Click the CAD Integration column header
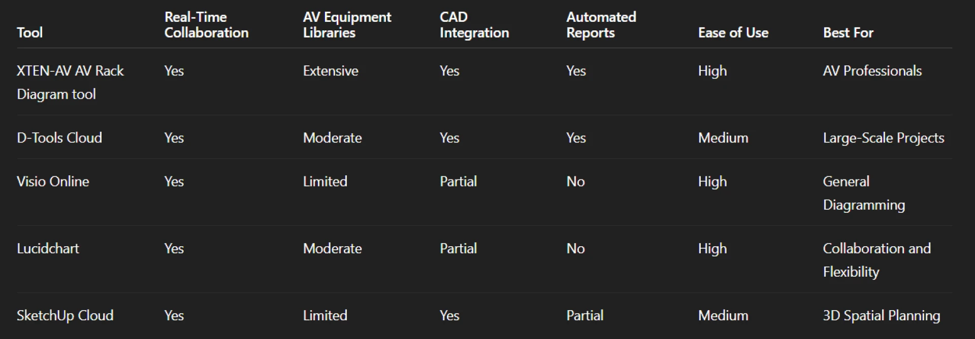This screenshot has width=975, height=339. pos(474,25)
